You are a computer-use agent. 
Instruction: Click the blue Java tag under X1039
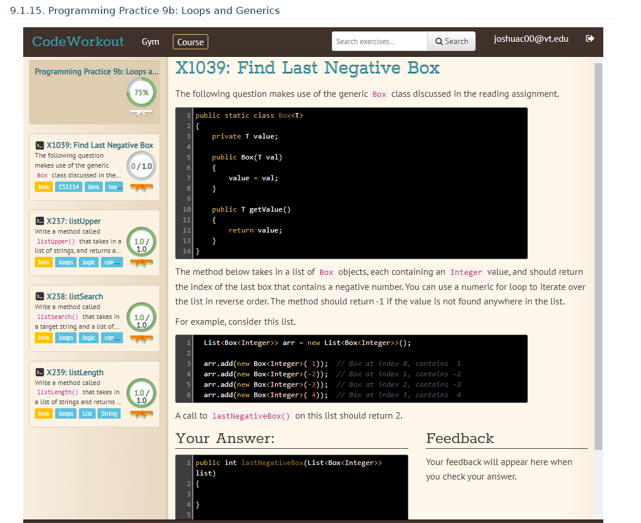93,187
